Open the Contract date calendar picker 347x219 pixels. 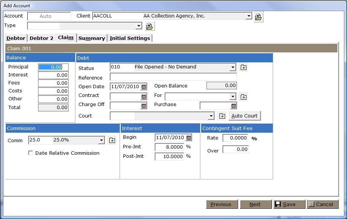[x=144, y=97]
